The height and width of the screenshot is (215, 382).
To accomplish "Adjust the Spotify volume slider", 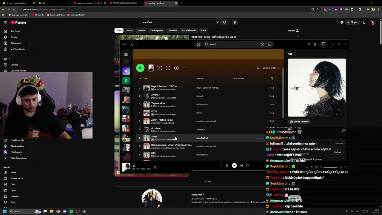I will 330,167.
